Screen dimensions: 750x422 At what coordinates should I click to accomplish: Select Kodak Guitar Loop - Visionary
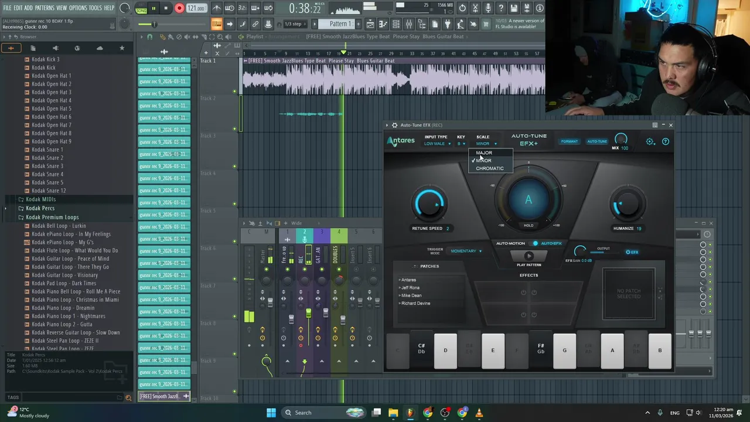point(64,275)
